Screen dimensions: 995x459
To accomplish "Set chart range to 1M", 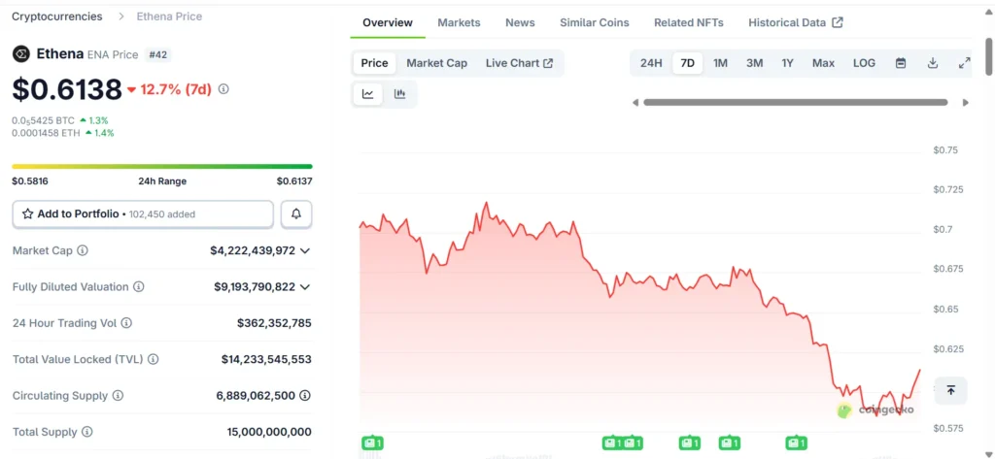I will [720, 63].
